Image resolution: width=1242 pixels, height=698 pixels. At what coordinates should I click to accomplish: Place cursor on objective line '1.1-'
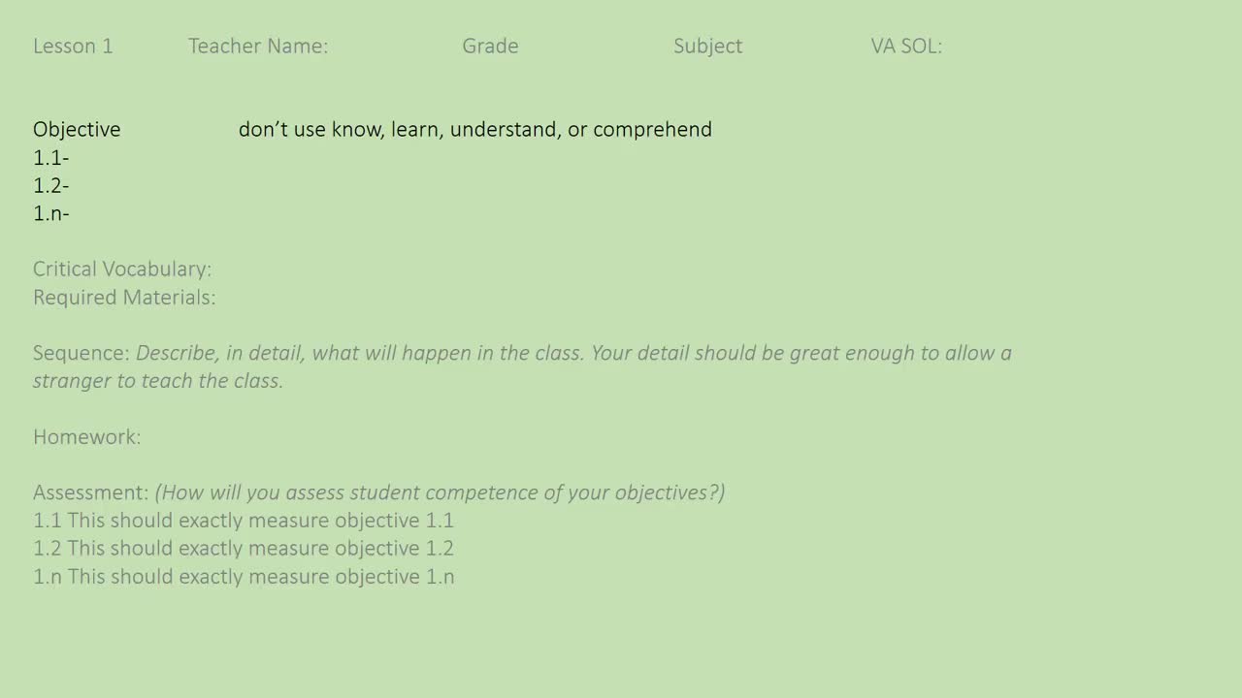tap(51, 157)
